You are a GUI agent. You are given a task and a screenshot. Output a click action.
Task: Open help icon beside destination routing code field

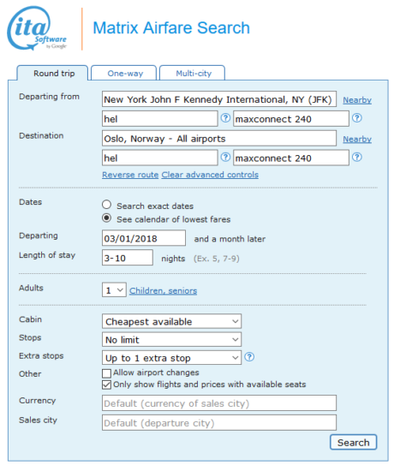[x=225, y=157]
